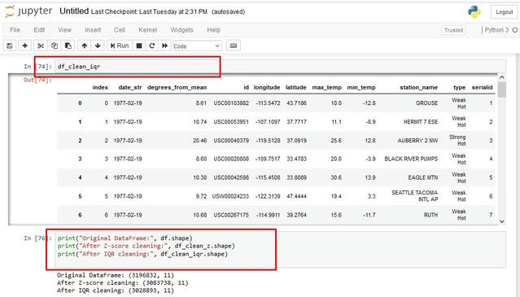Click into the df_clean_iqr code cell
This screenshot has height=297, width=520.
click(280, 66)
